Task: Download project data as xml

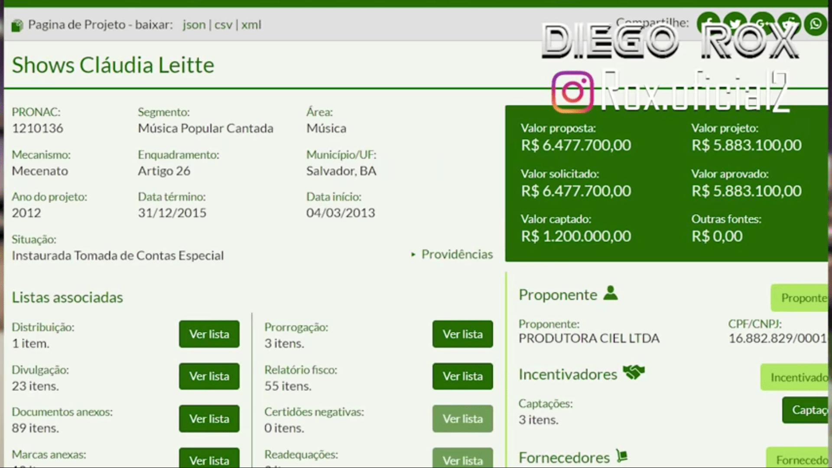Action: (x=251, y=25)
